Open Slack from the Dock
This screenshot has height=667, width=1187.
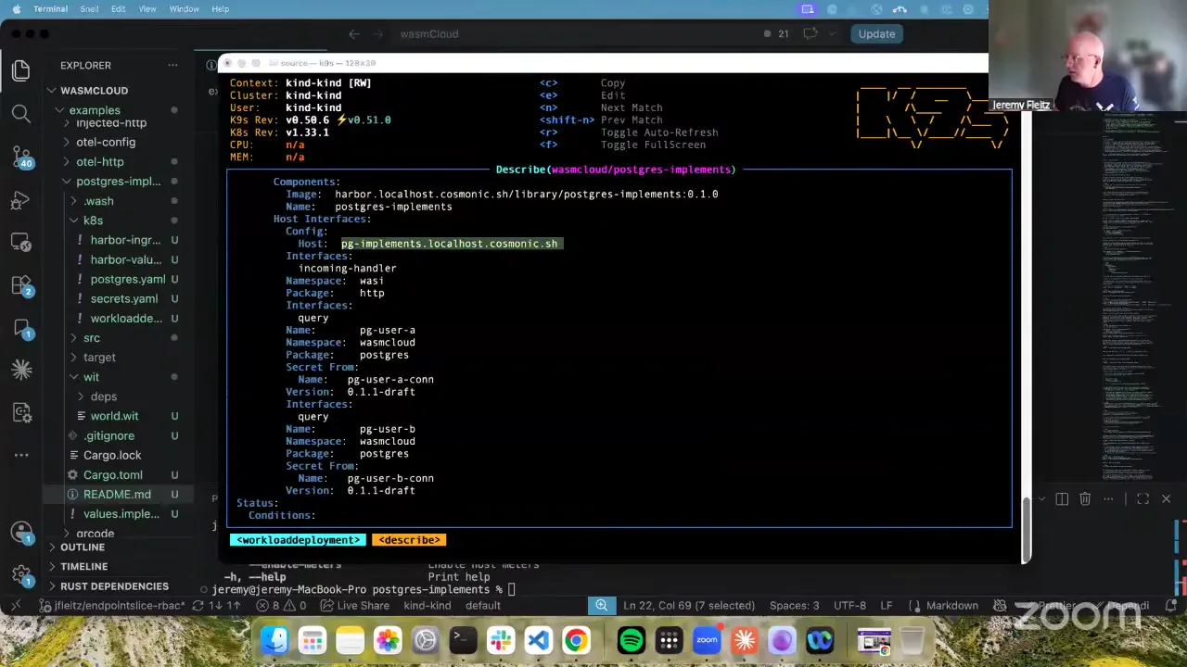[x=501, y=640]
